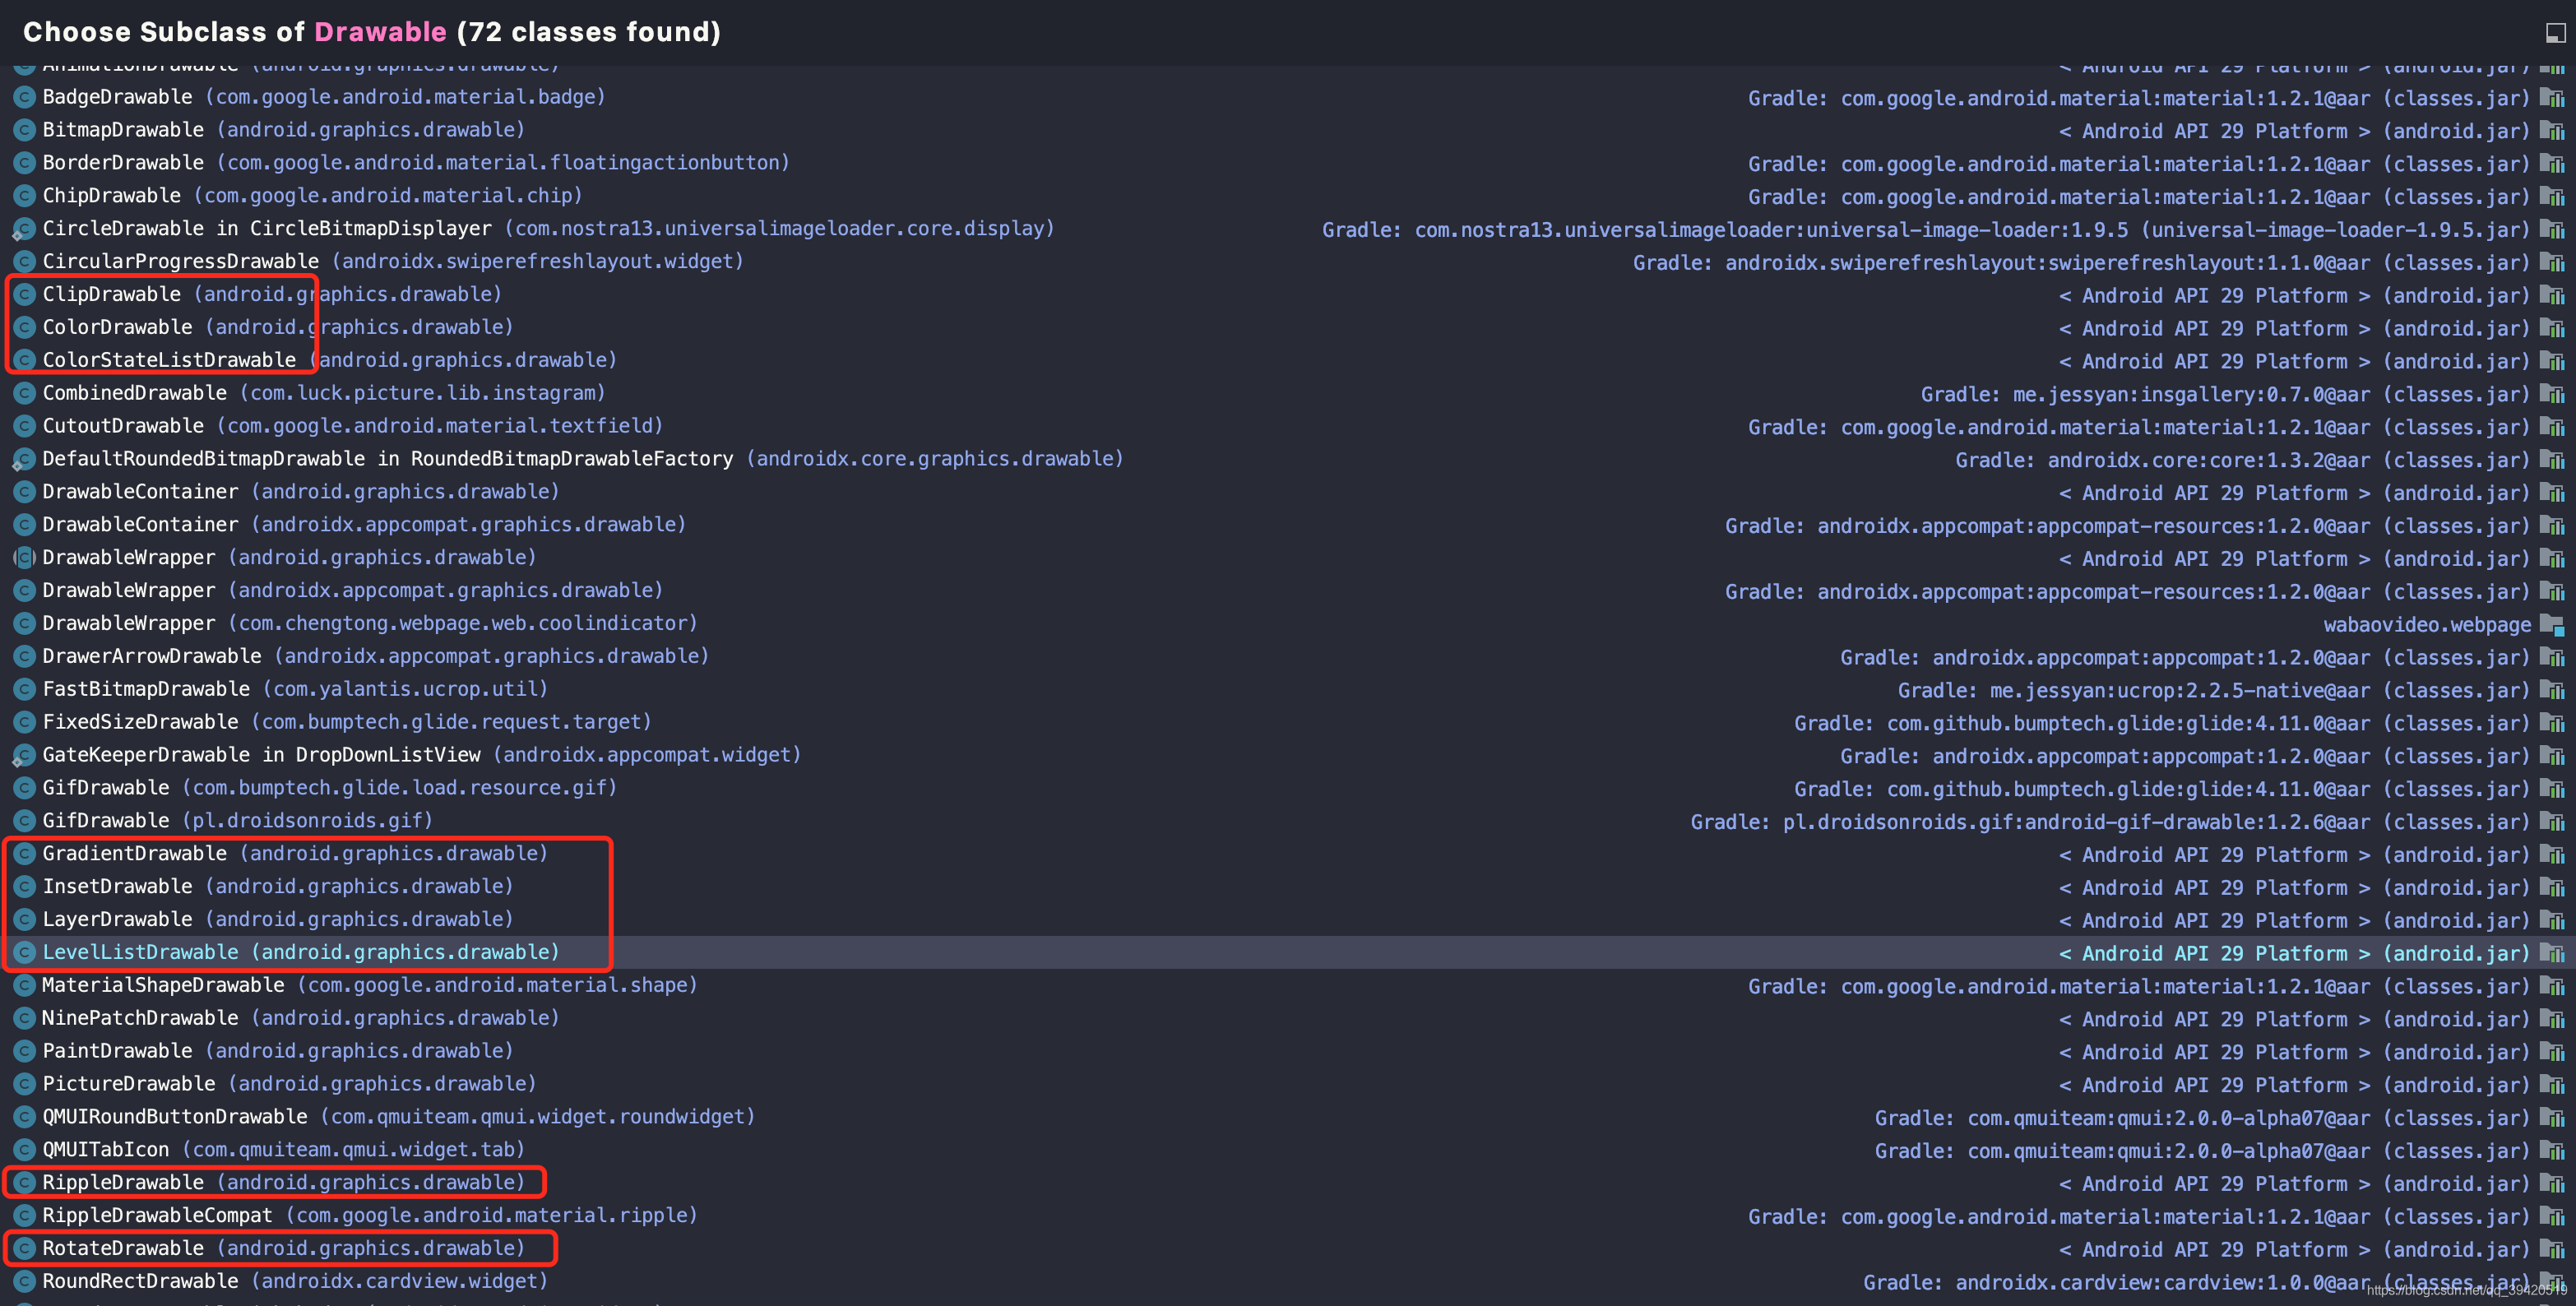
Task: Choose MaterialShapeDrawable entry
Action: [1288, 986]
